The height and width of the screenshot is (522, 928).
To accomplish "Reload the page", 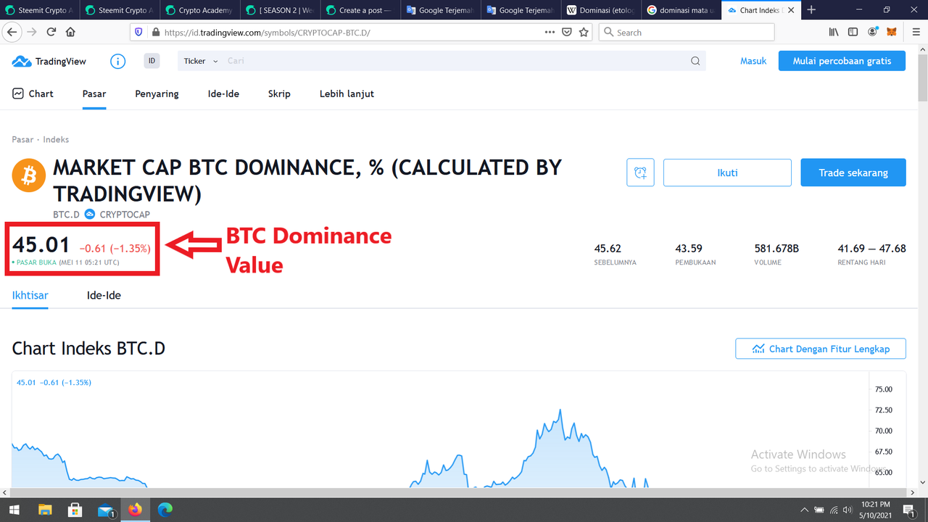I will point(51,32).
